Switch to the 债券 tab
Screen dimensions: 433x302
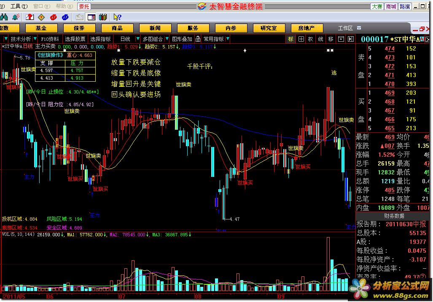coord(79,28)
